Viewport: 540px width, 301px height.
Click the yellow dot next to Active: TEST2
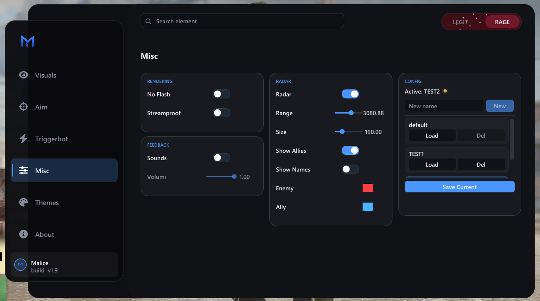click(x=445, y=91)
